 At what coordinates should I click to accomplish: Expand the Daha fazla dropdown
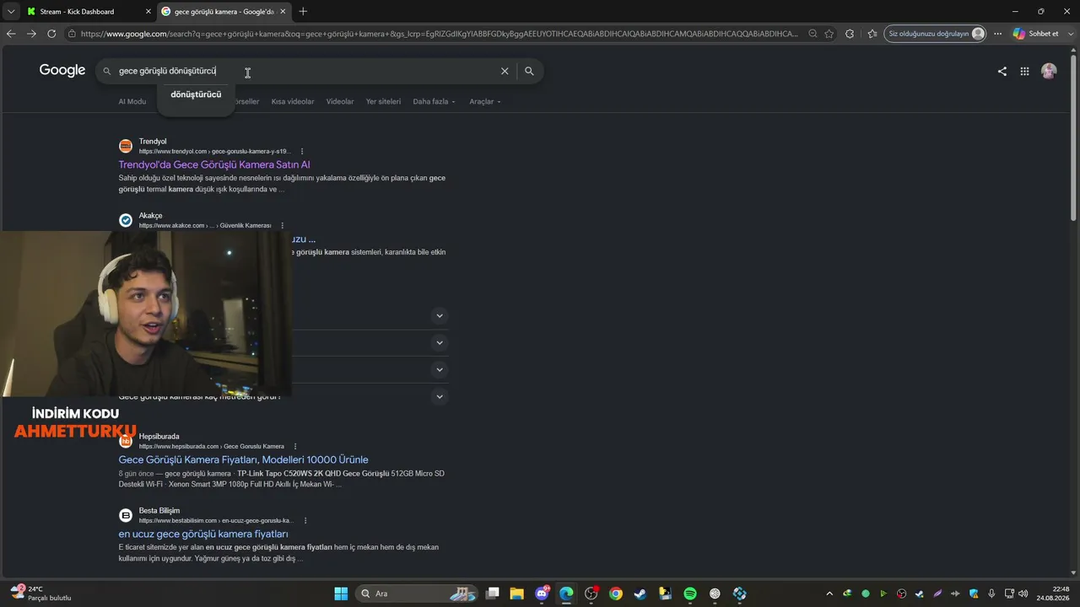(x=434, y=102)
